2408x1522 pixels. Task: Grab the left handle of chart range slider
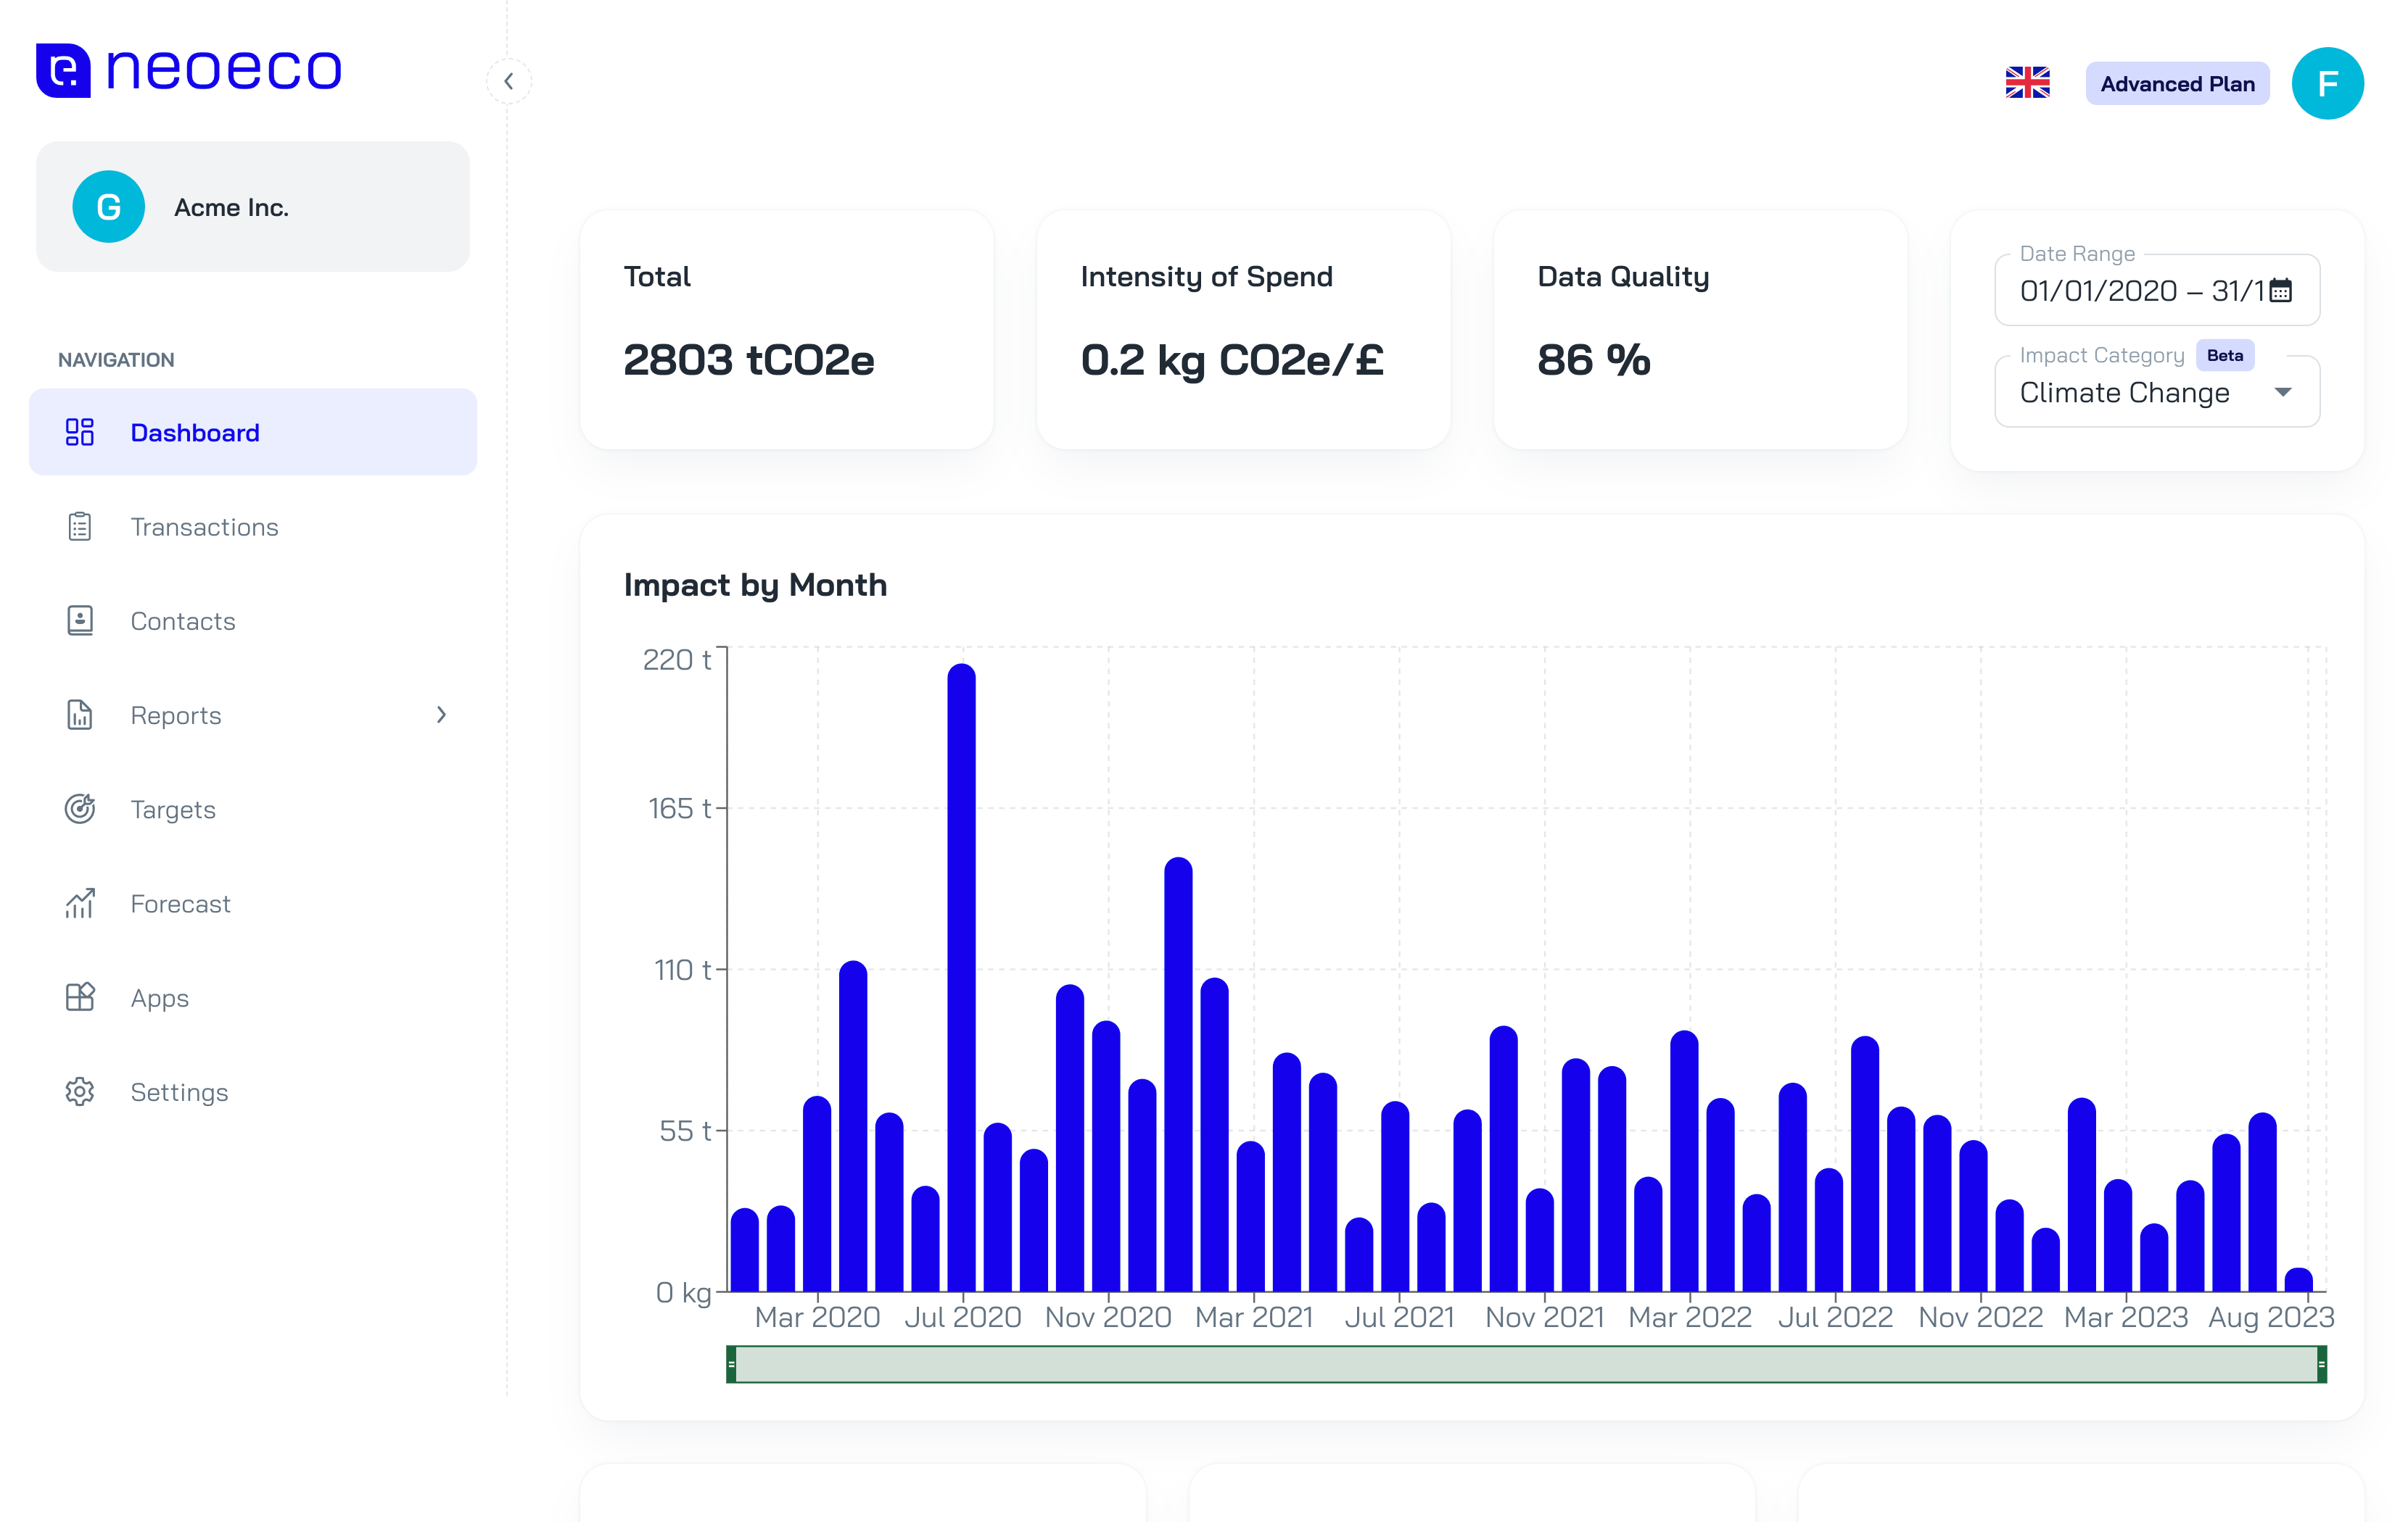[732, 1364]
